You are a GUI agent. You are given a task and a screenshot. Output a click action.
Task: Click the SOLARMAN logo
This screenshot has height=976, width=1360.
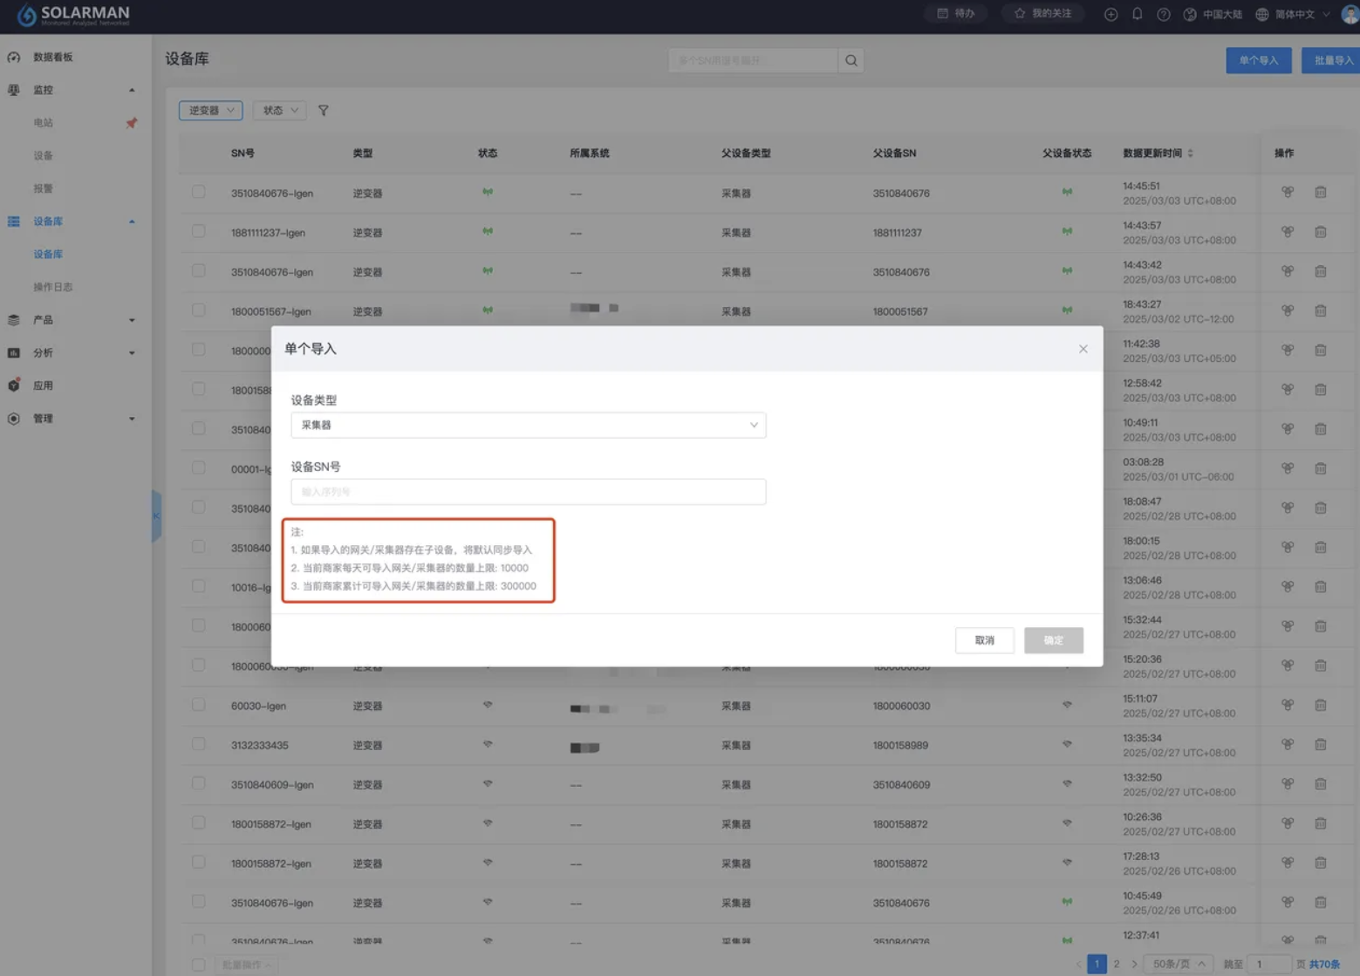[73, 15]
